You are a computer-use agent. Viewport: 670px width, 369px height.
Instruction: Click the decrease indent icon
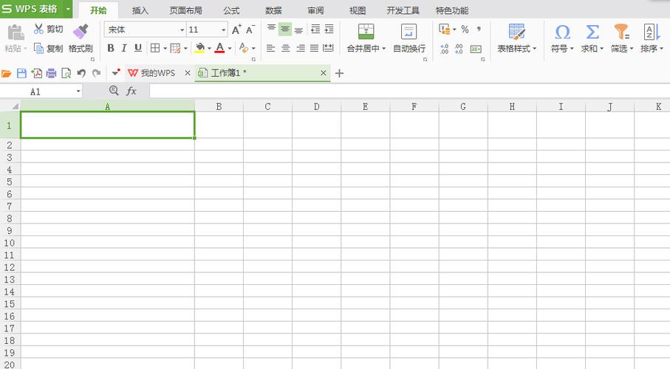pyautogui.click(x=315, y=29)
